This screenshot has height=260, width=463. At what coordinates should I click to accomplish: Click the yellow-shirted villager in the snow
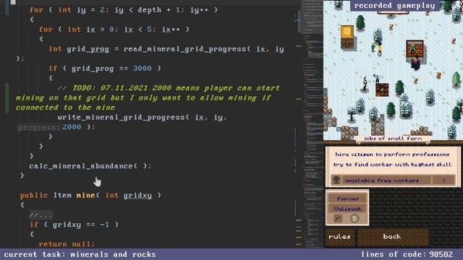[x=379, y=49]
